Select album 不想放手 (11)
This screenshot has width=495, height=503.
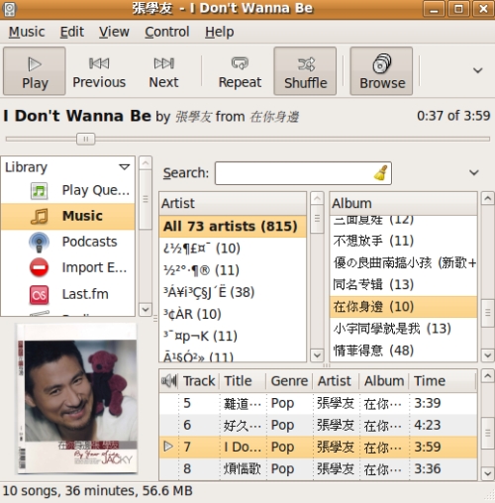pos(403,241)
